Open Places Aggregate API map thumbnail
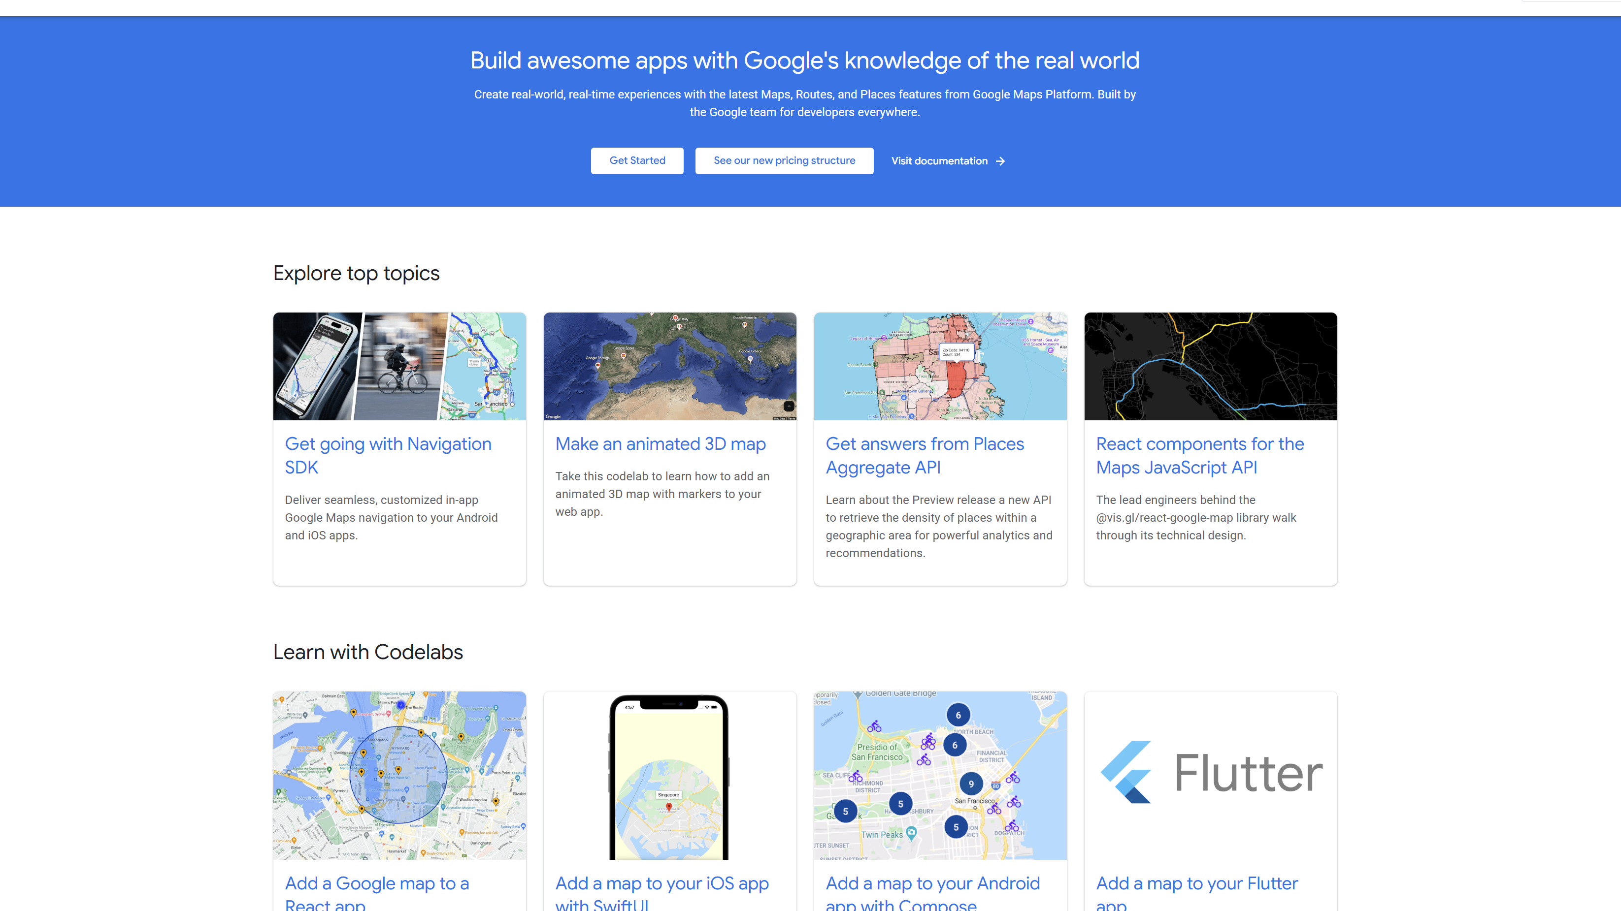The height and width of the screenshot is (911, 1621). coord(940,366)
